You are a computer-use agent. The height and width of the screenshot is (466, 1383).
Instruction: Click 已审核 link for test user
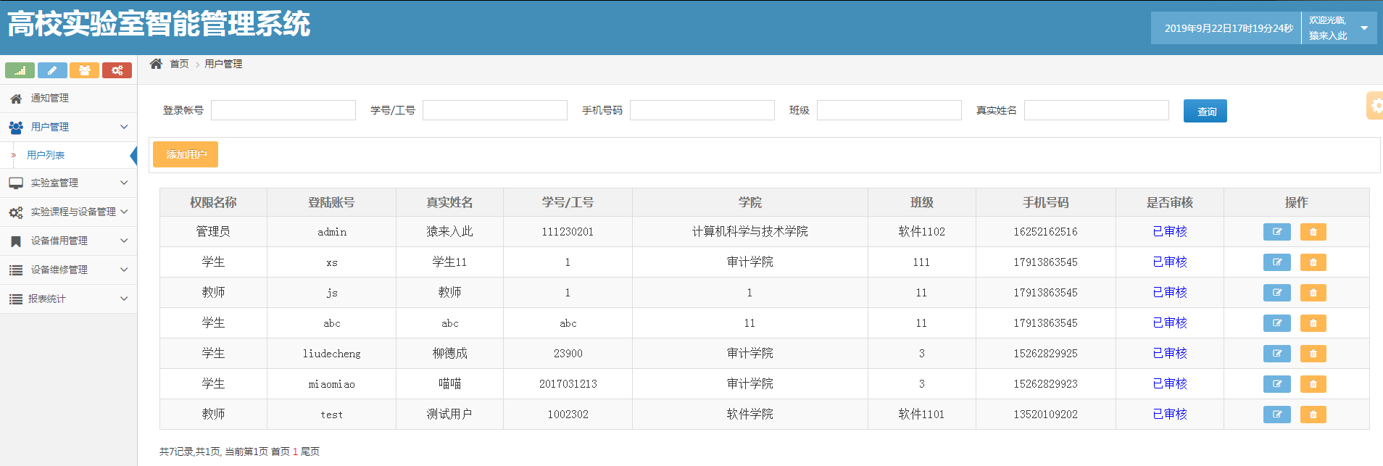coord(1170,415)
